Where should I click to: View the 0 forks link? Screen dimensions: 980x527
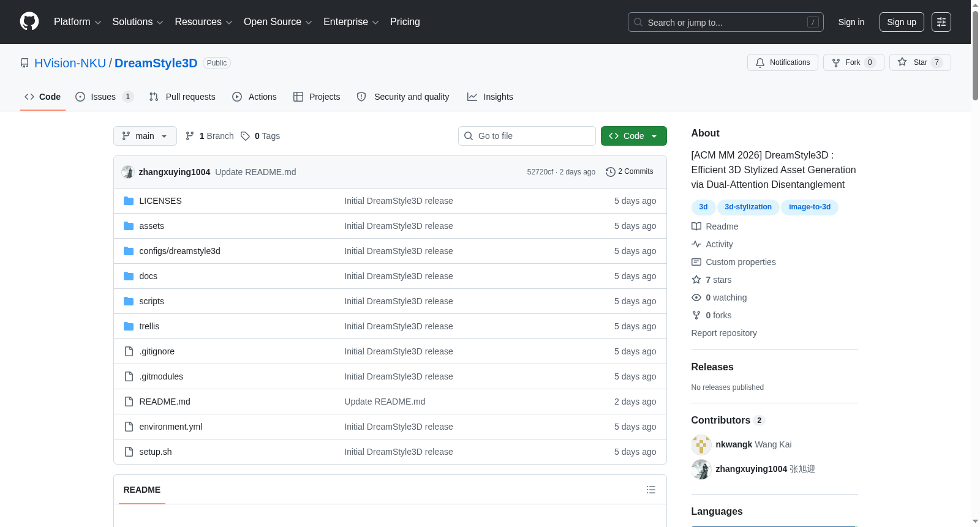point(712,315)
